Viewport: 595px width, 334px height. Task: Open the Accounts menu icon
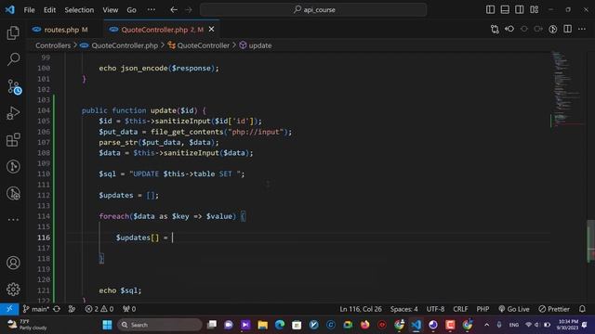pos(13,263)
